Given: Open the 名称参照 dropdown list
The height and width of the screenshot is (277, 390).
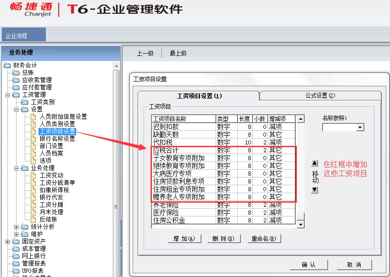Looking at the screenshot, I should pyautogui.click(x=360, y=127).
